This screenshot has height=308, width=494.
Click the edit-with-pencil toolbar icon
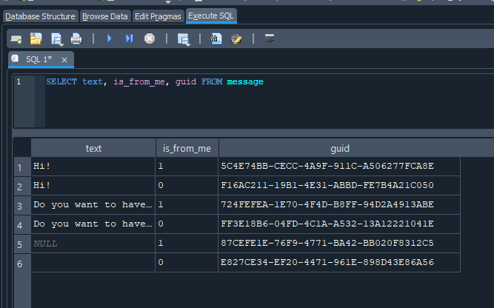(236, 38)
